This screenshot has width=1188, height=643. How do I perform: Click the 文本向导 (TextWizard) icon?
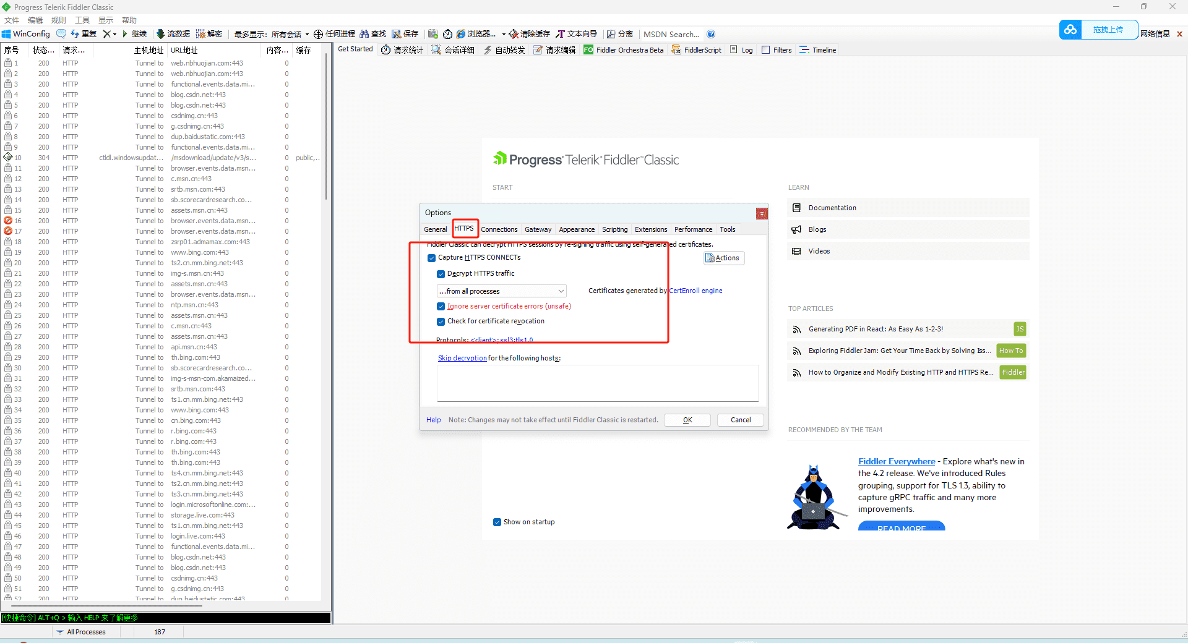pos(560,34)
